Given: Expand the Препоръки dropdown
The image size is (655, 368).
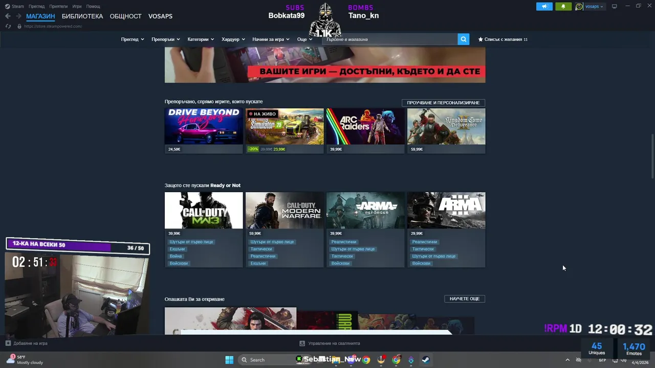Looking at the screenshot, I should (166, 39).
